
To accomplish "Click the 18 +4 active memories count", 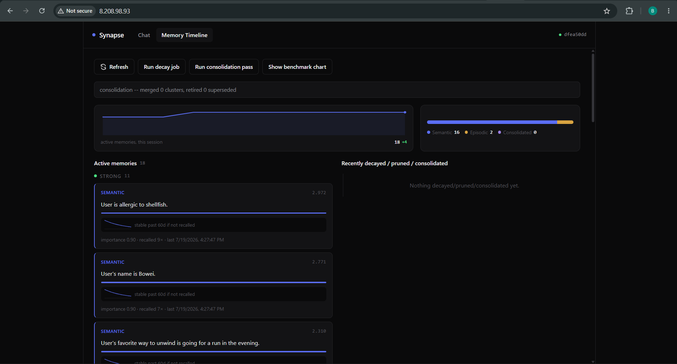I will (x=401, y=142).
